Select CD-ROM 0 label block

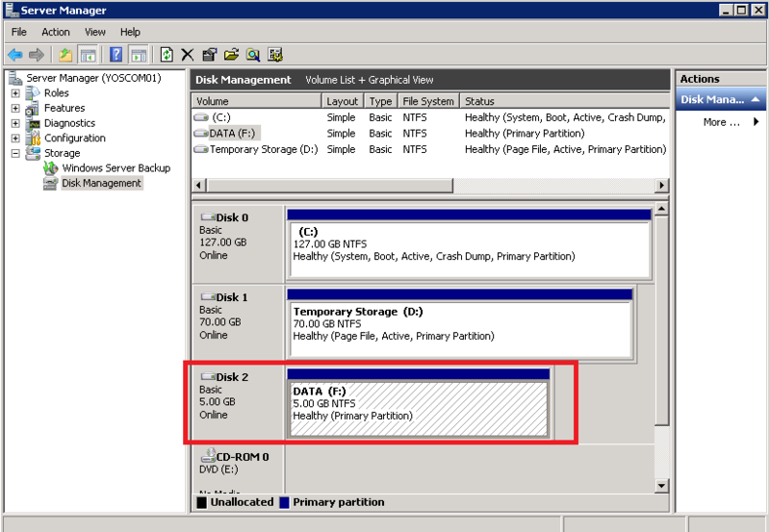238,469
